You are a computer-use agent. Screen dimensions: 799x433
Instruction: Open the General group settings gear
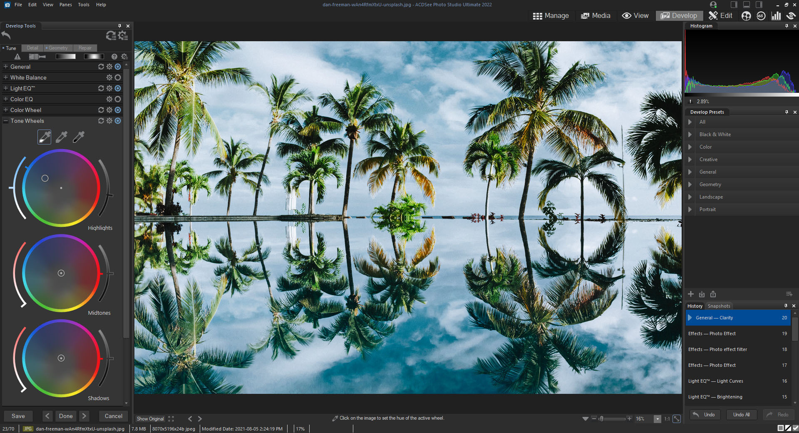tap(109, 67)
